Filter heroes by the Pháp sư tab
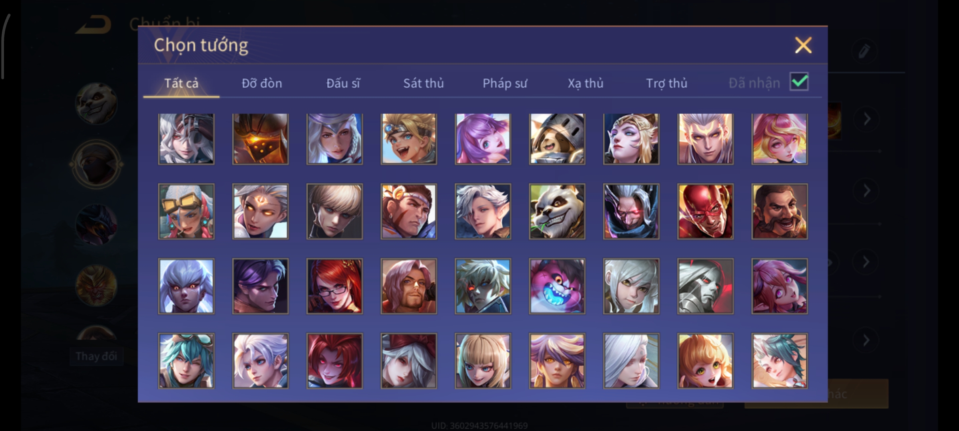 point(505,83)
